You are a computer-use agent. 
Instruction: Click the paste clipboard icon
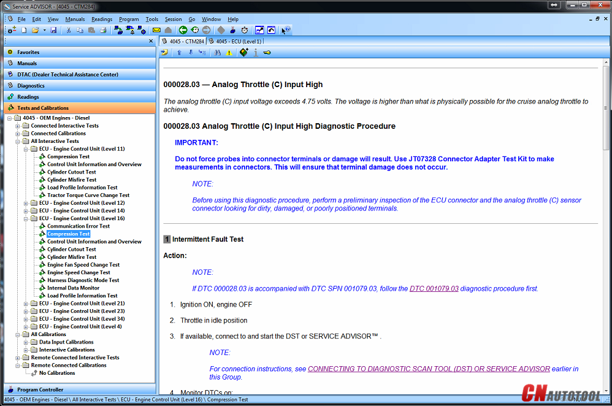pos(92,30)
